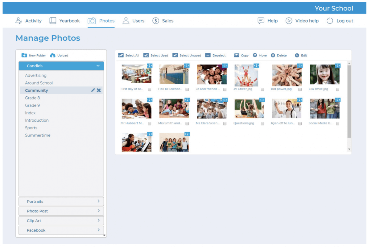Open the Yearbook tab
The height and width of the screenshot is (247, 368).
pos(65,21)
